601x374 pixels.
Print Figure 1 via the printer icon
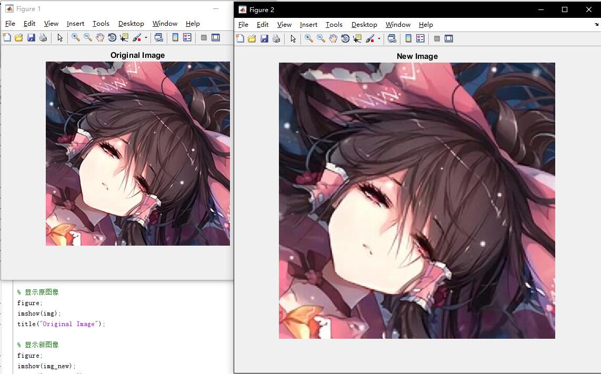point(43,37)
